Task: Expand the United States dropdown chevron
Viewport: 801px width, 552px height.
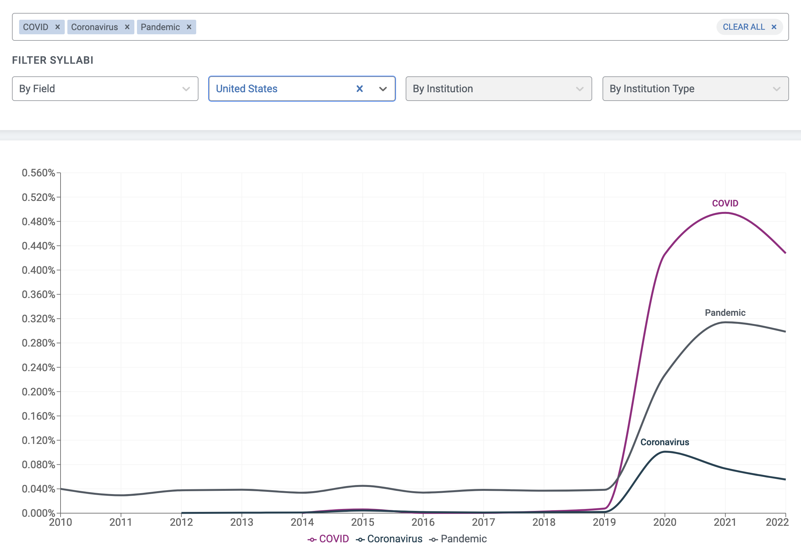Action: [x=383, y=89]
